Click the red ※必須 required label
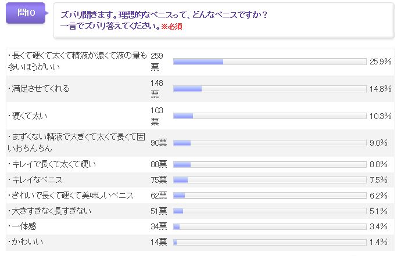Viewport: 401px width, 256px height. pos(172,27)
